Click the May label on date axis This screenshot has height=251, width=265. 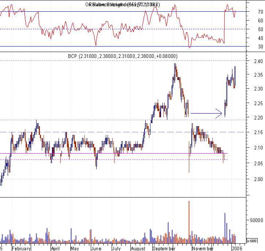[75, 248]
